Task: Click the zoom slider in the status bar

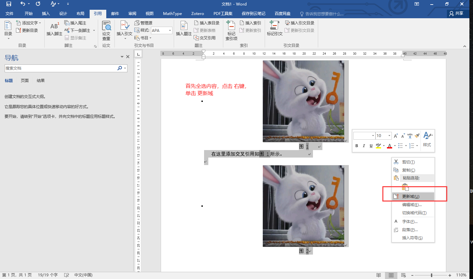Action: pyautogui.click(x=432, y=275)
